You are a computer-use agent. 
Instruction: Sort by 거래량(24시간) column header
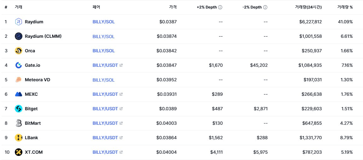point(308,7)
